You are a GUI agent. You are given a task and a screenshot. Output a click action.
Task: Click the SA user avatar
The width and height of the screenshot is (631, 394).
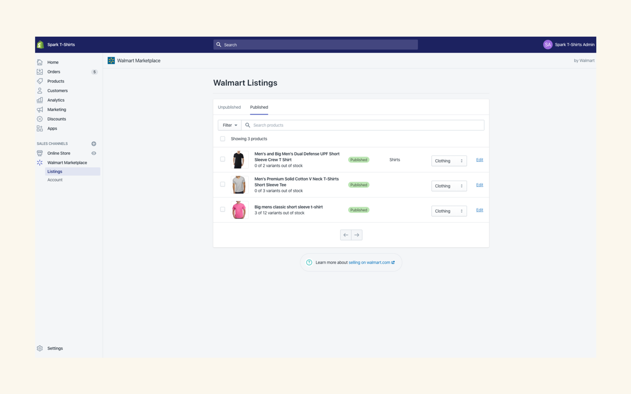pyautogui.click(x=547, y=45)
